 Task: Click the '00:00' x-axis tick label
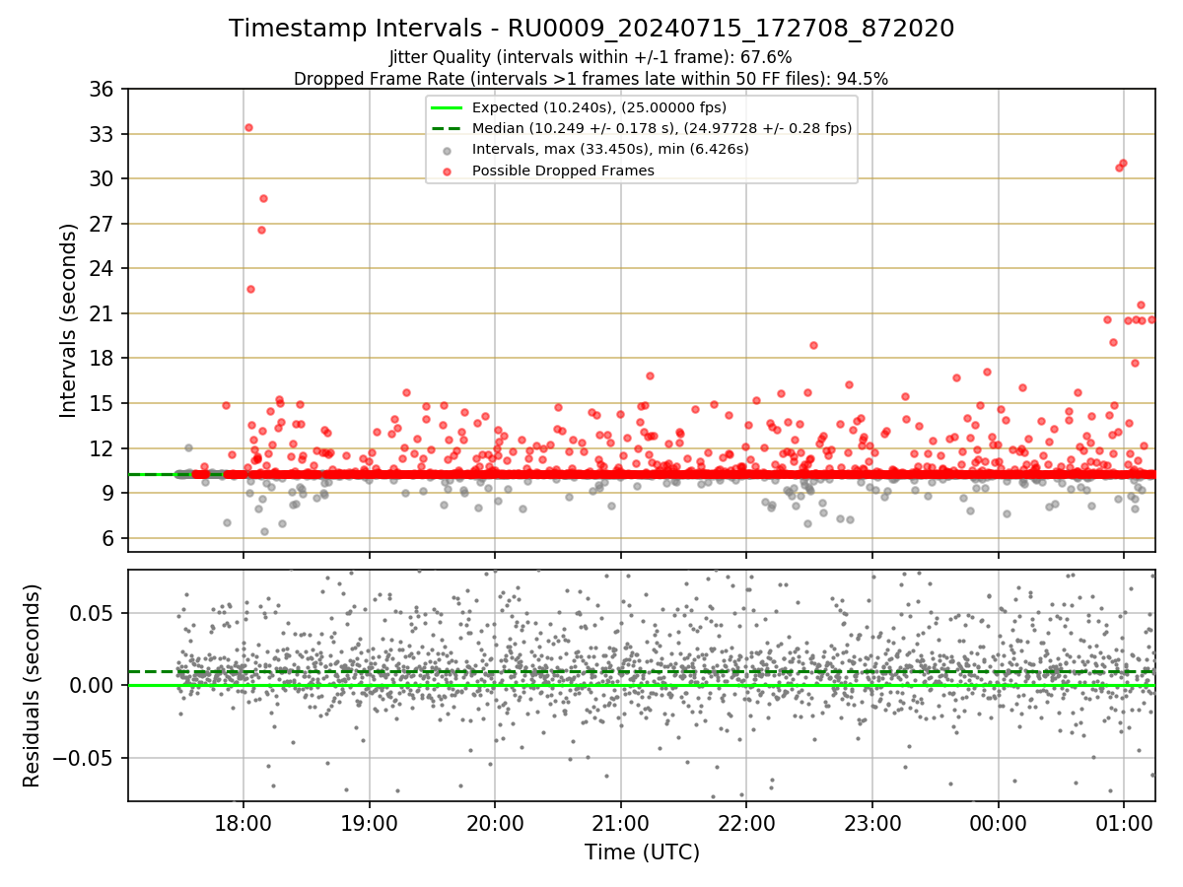tap(999, 824)
